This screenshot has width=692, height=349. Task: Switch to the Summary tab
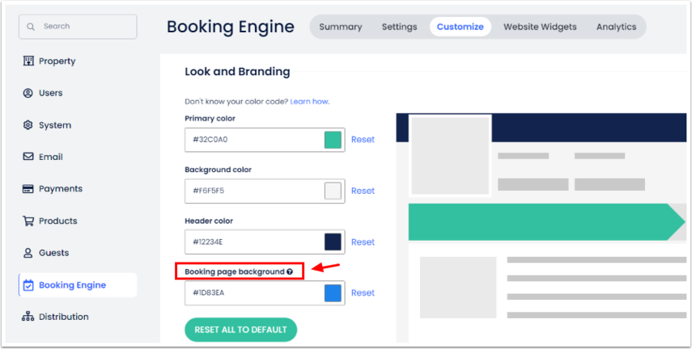pyautogui.click(x=340, y=27)
